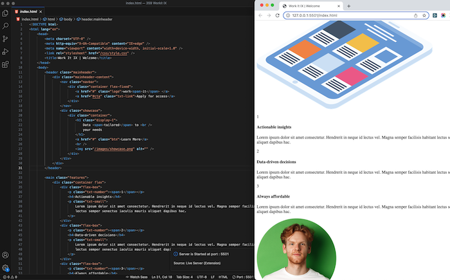The width and height of the screenshot is (450, 280).
Task: Click 'Server is Started at port : 5501' notification text
Action: click(204, 254)
